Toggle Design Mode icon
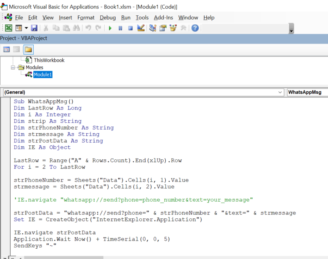Viewport: 328px width, 259px height. tap(141, 28)
